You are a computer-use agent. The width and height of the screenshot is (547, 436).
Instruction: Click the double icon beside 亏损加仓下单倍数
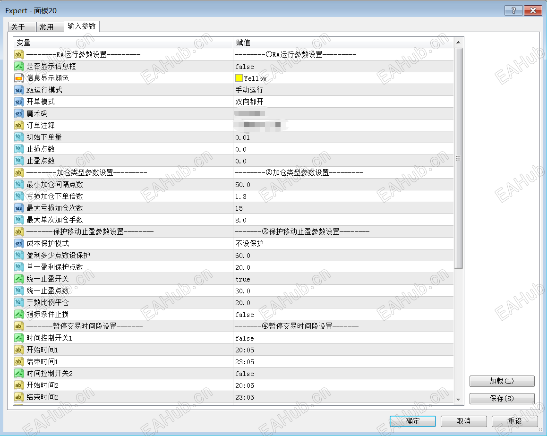(19, 197)
